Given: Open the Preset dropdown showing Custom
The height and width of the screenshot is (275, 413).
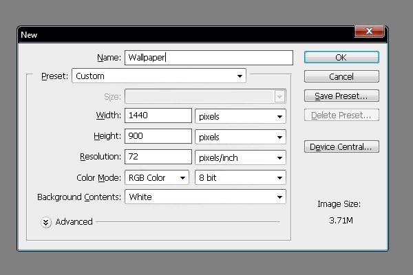Looking at the screenshot, I should pyautogui.click(x=159, y=76).
